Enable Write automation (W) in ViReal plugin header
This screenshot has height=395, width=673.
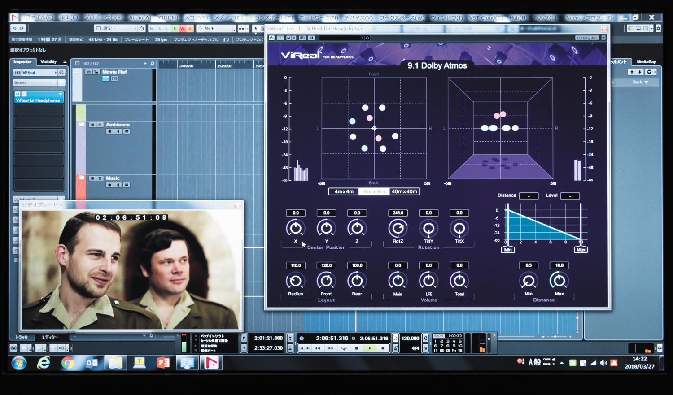click(293, 38)
